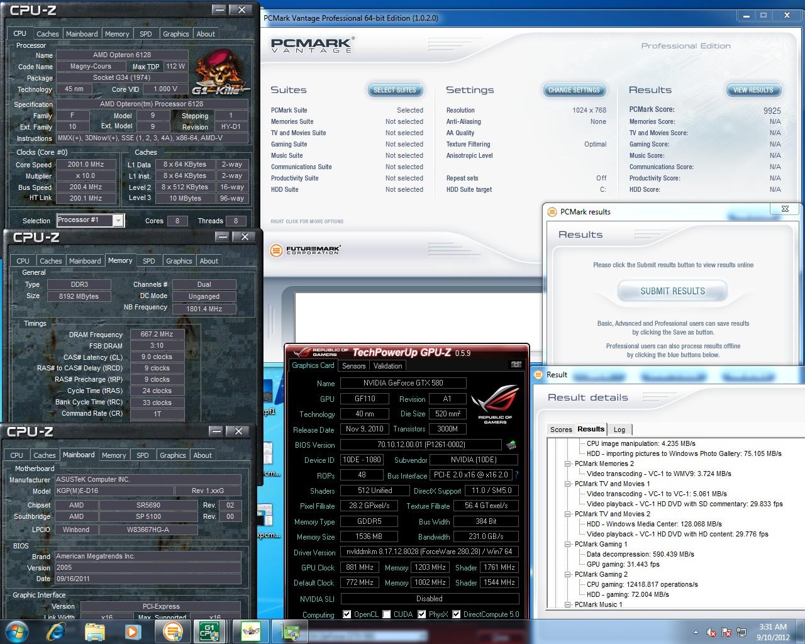
Task: Open Caches tab in top CPU-Z window
Action: [x=47, y=34]
